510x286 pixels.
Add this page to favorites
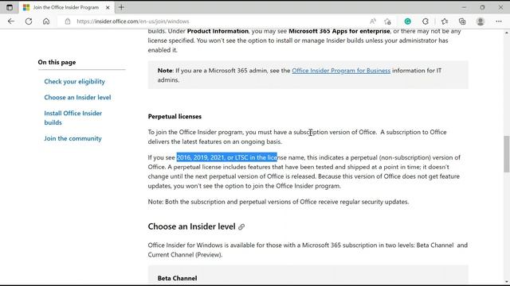tap(387, 21)
